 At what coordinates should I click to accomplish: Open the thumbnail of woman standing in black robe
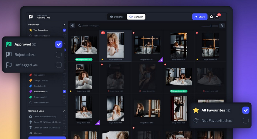(x=179, y=108)
